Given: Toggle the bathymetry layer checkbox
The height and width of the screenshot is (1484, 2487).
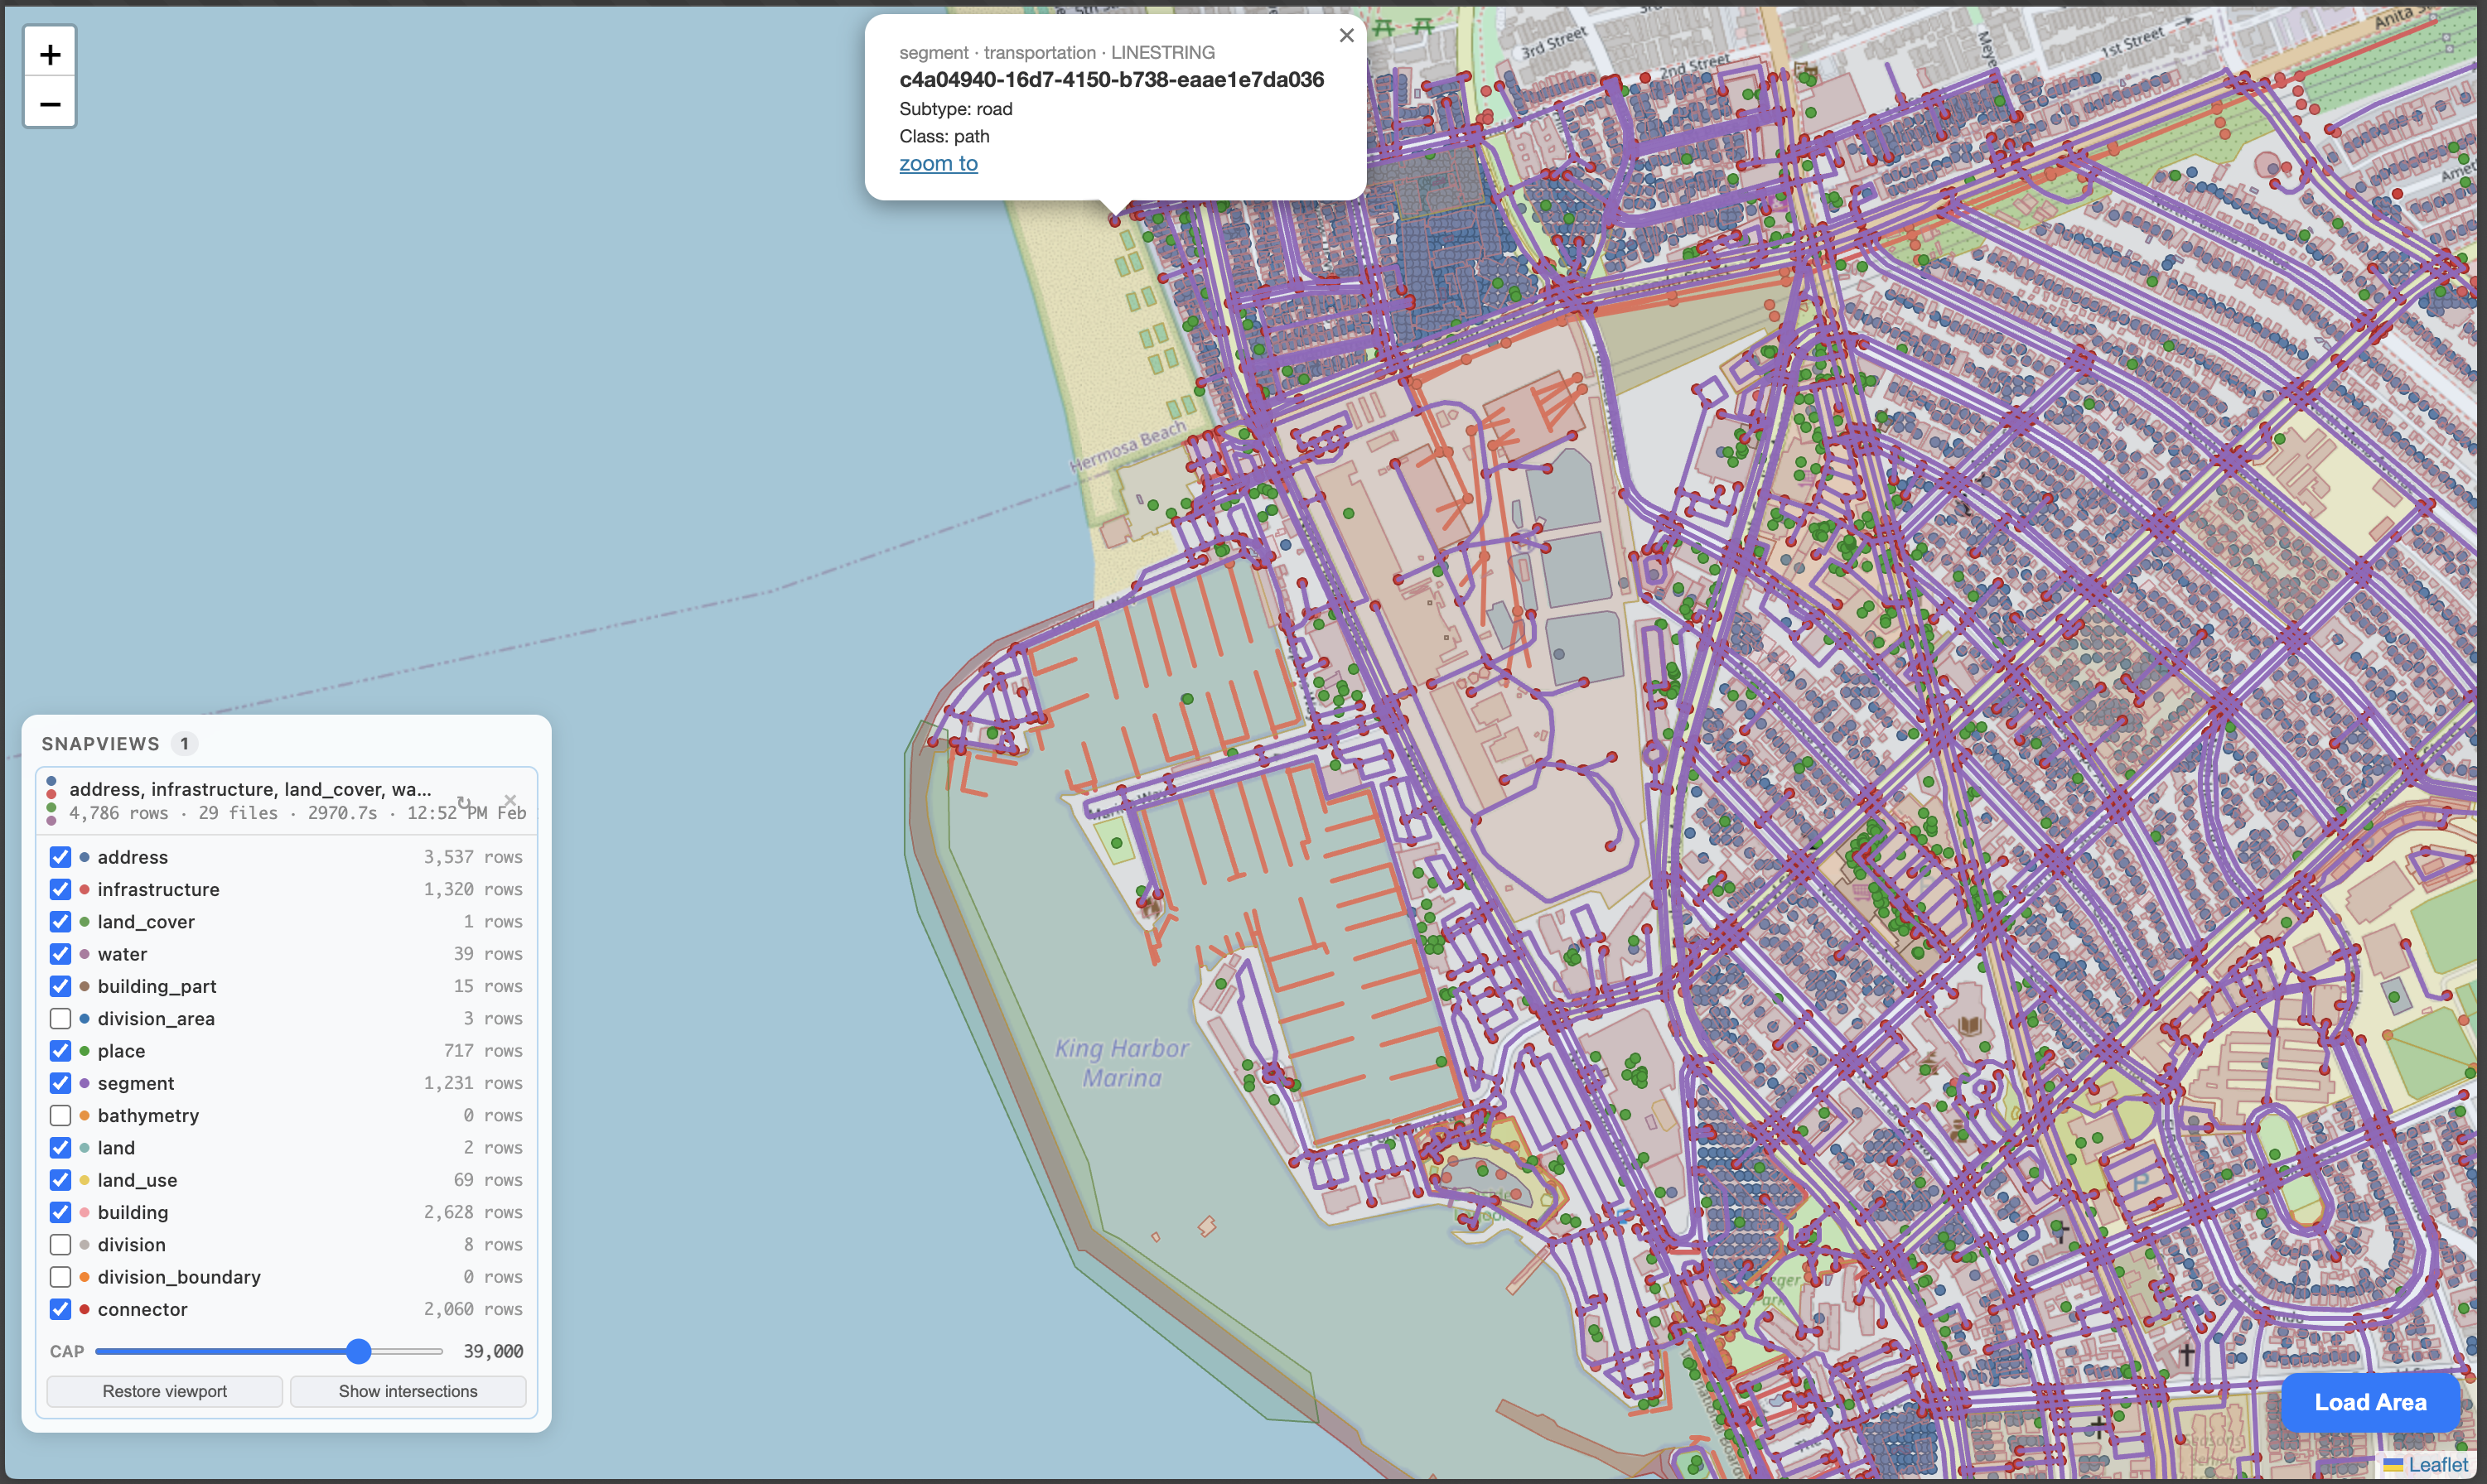Looking at the screenshot, I should (x=60, y=1115).
